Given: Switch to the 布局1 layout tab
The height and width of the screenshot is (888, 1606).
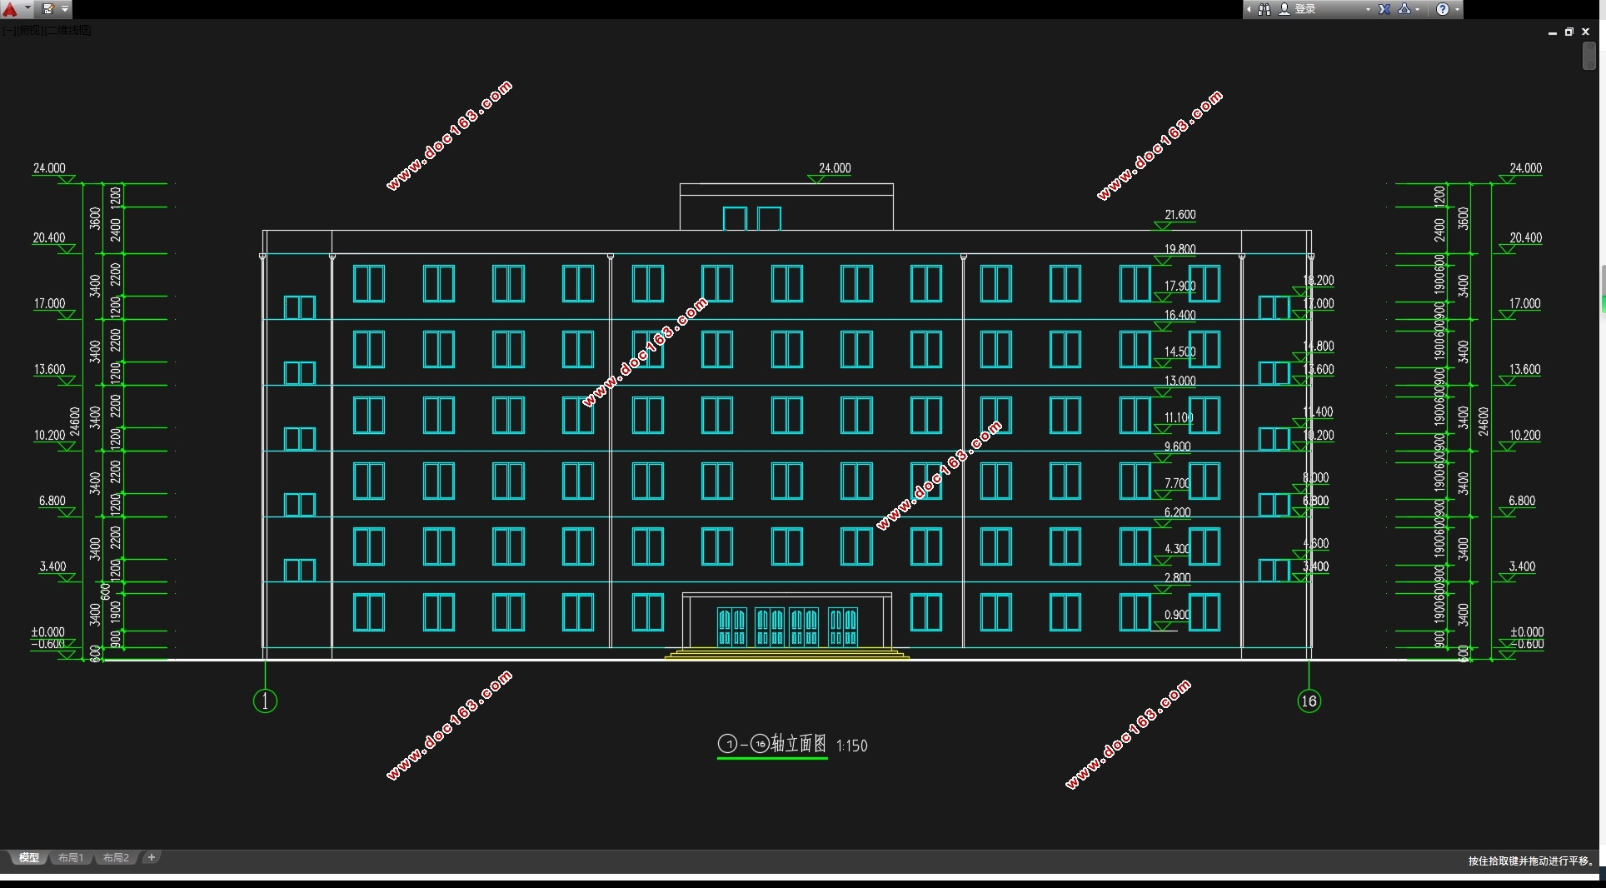Looking at the screenshot, I should [71, 858].
